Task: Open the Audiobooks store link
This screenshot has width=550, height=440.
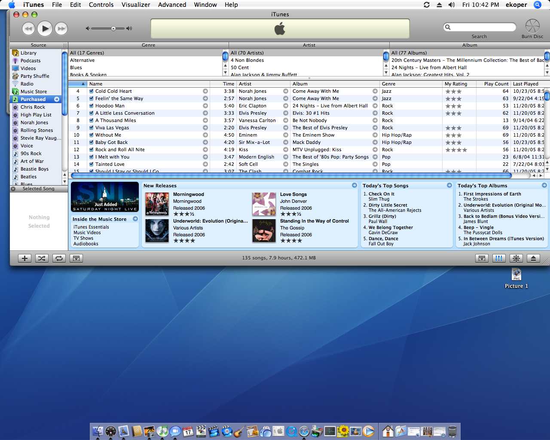Action: point(86,244)
